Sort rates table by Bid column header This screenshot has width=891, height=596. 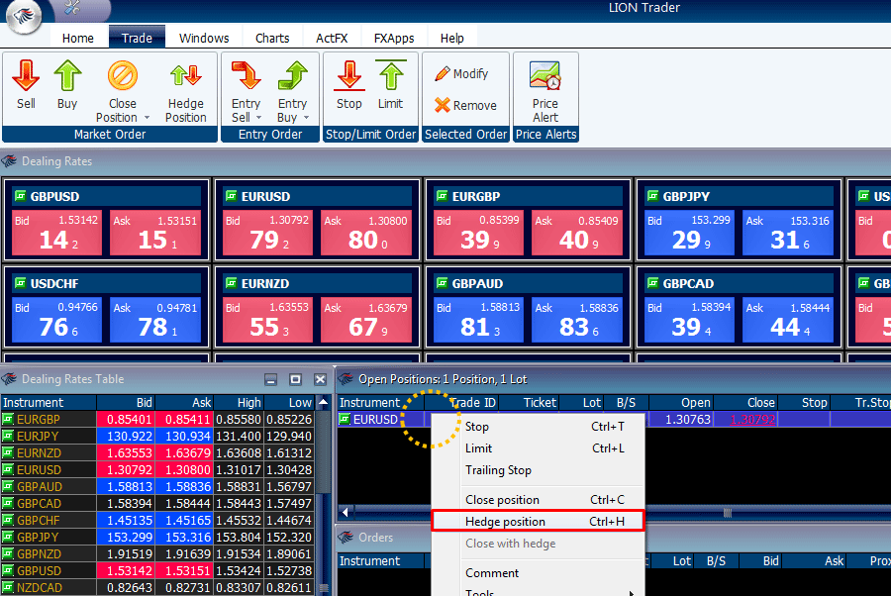coord(125,402)
